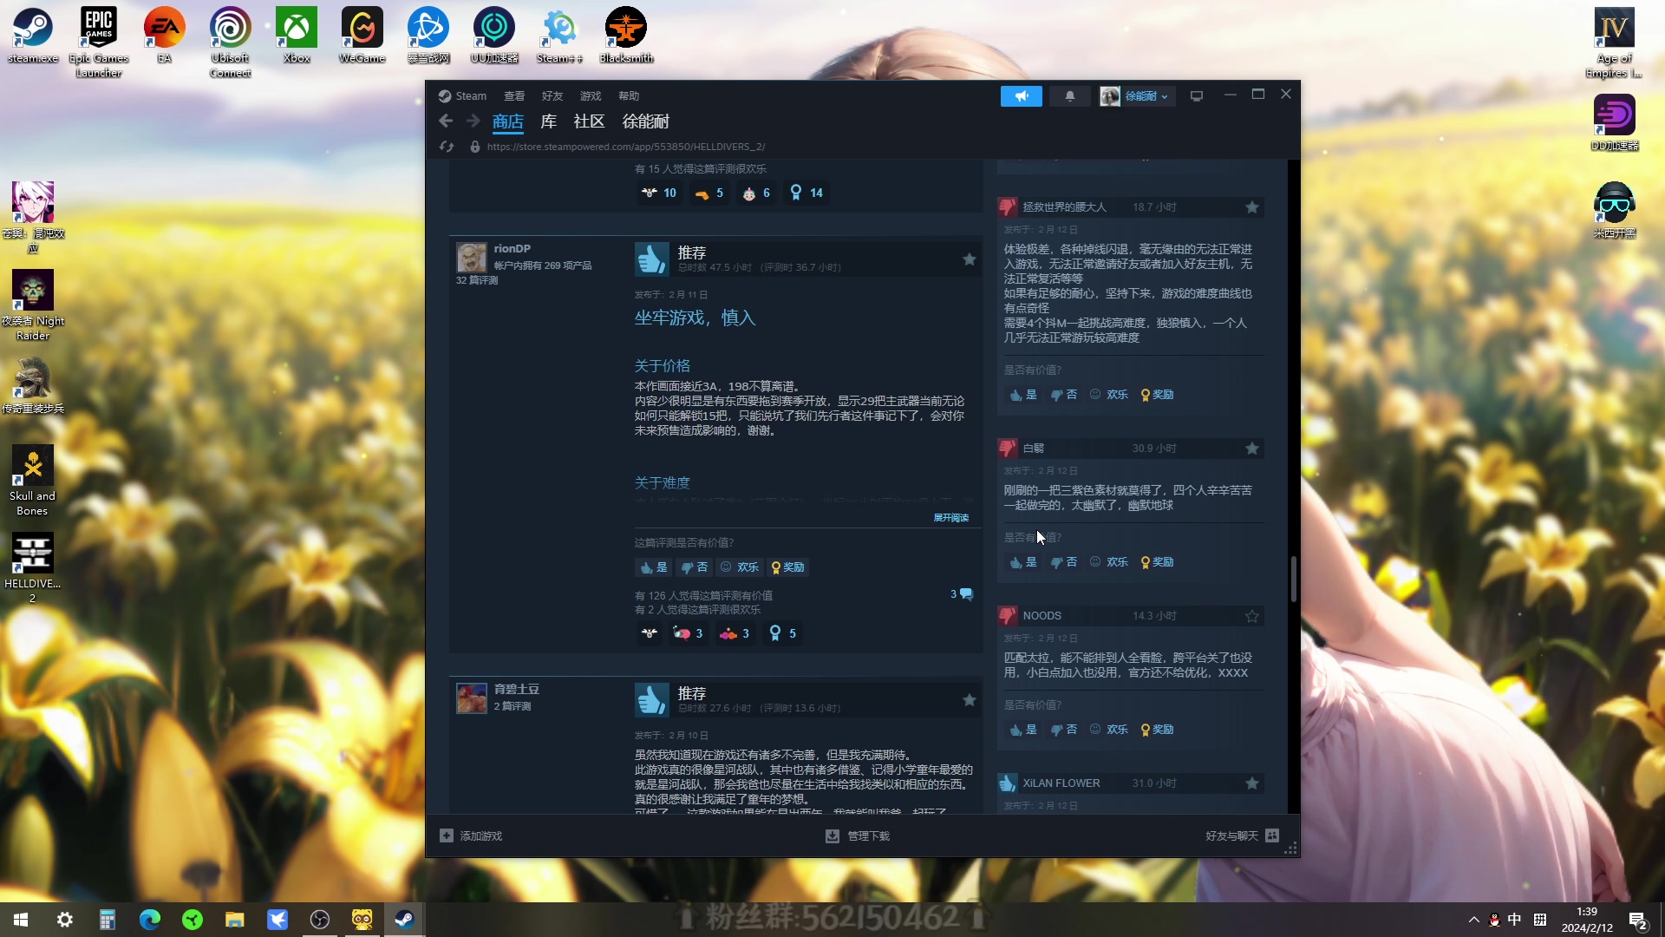Viewport: 1665px width, 937px height.
Task: Open 育碧土豆's profile avatar
Action: click(472, 698)
